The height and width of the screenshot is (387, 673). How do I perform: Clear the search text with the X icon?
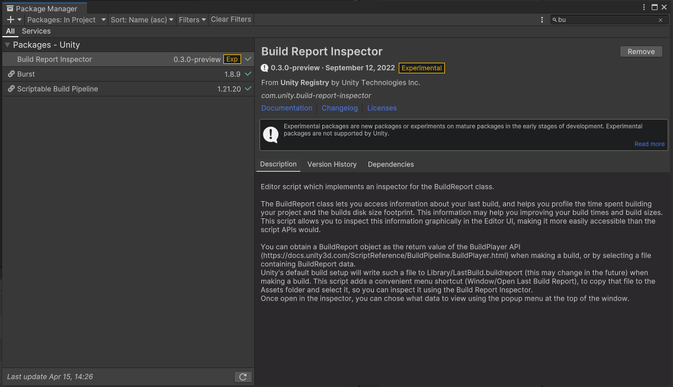[661, 20]
